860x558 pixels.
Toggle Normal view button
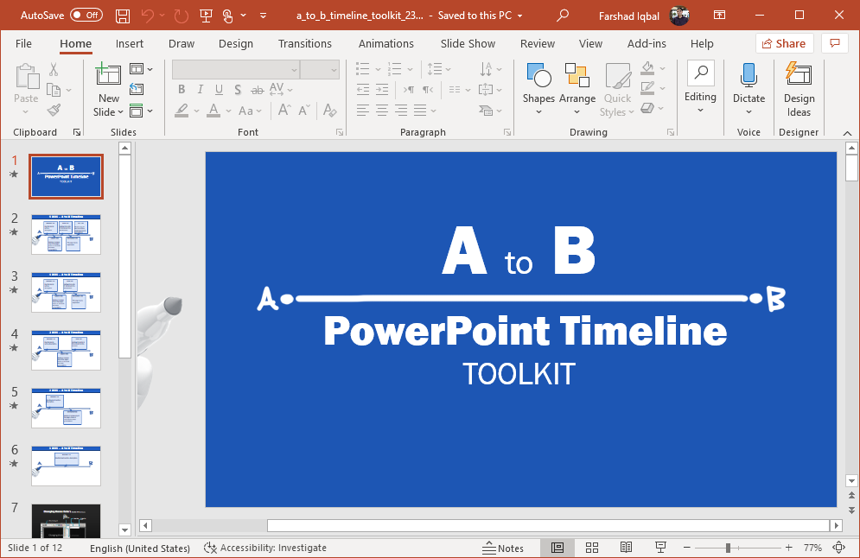click(557, 548)
